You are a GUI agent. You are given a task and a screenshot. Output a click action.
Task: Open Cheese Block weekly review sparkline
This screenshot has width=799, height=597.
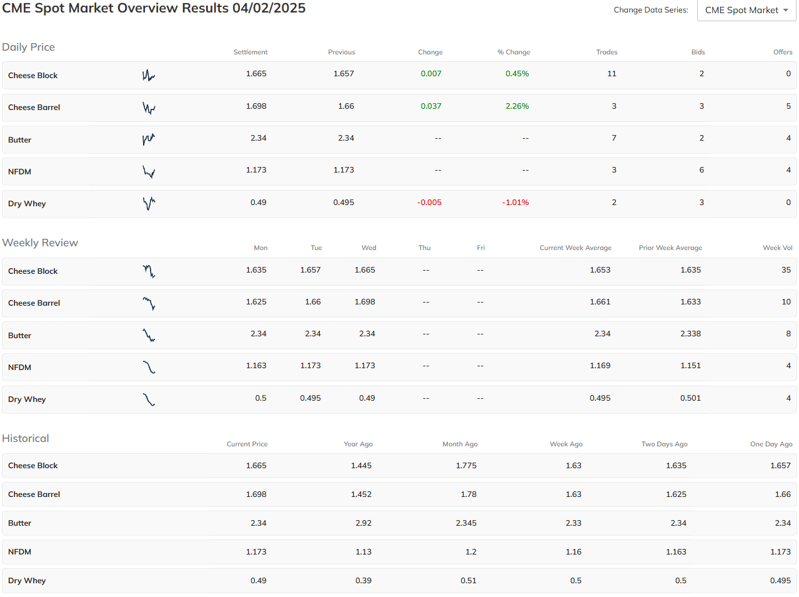(x=149, y=271)
